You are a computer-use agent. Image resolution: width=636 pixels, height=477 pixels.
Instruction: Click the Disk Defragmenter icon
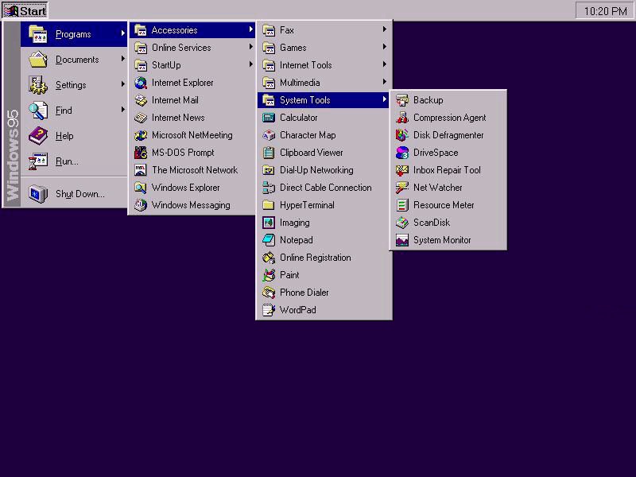[x=402, y=135]
